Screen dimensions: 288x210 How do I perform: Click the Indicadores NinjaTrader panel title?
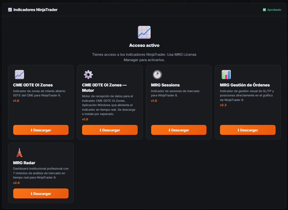pyautogui.click(x=35, y=10)
